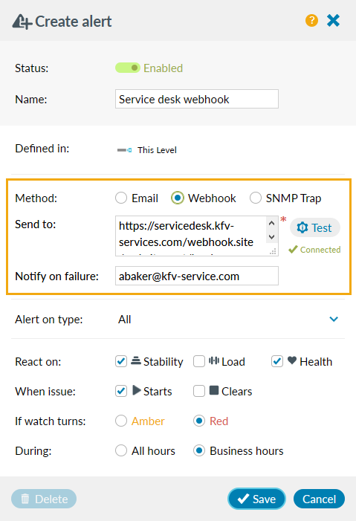Toggle the Starts checkbox

click(x=121, y=391)
